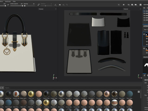This screenshot has height=111, width=148.
Task: Click the pen pressure icon beside size
Action: tap(8, 5)
